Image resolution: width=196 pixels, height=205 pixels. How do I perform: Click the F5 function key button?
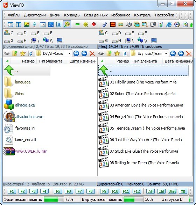tap(58, 191)
